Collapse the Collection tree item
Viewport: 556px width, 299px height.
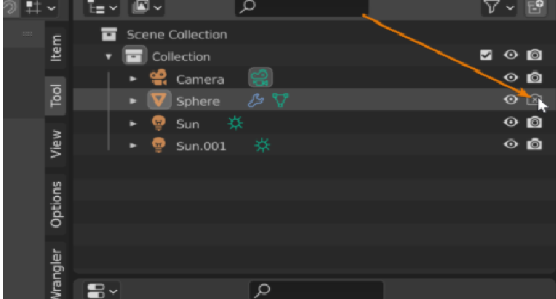(109, 57)
